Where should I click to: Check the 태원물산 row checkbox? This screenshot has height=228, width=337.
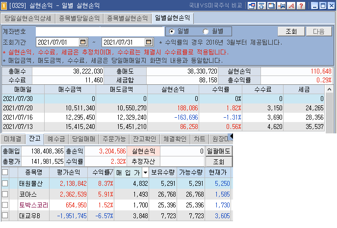[x=5, y=183]
